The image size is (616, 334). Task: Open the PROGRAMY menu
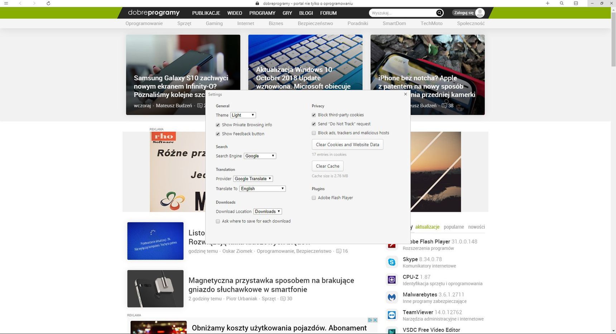coord(262,13)
